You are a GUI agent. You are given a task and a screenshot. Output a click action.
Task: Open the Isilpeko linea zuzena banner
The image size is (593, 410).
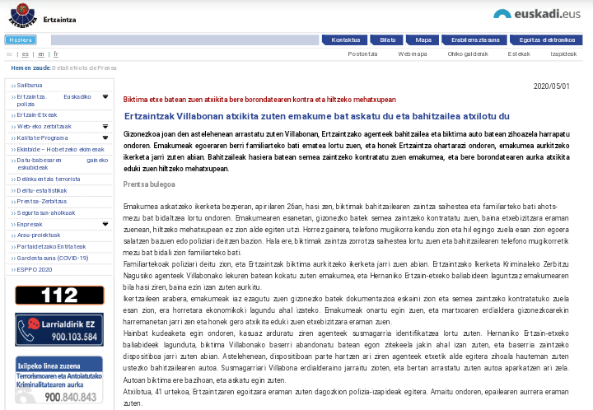pyautogui.click(x=59, y=380)
